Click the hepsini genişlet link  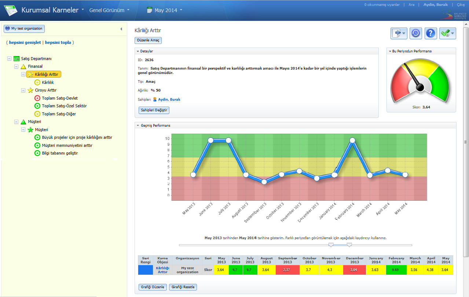[25, 42]
